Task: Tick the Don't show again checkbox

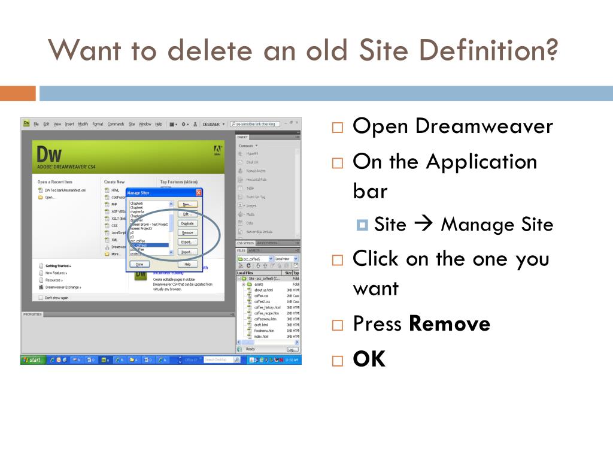Action: pyautogui.click(x=41, y=298)
